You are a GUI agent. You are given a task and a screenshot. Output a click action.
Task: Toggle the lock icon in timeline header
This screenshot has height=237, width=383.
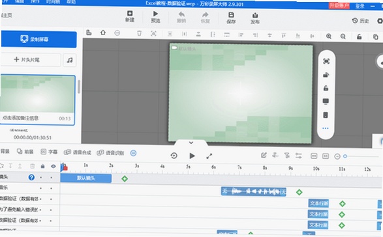coord(43,166)
